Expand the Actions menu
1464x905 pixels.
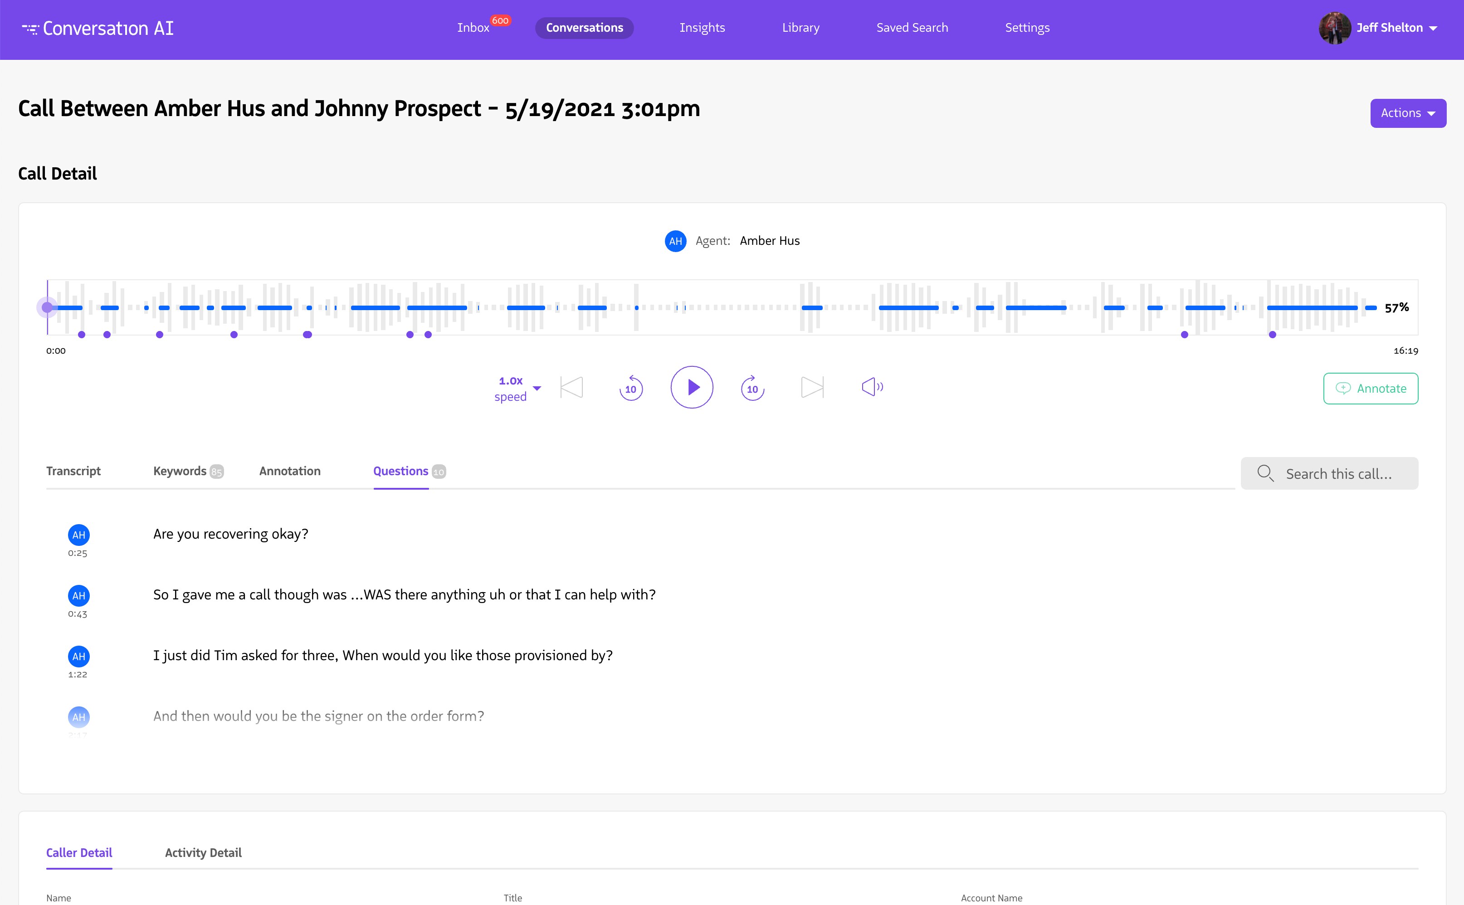(x=1408, y=113)
